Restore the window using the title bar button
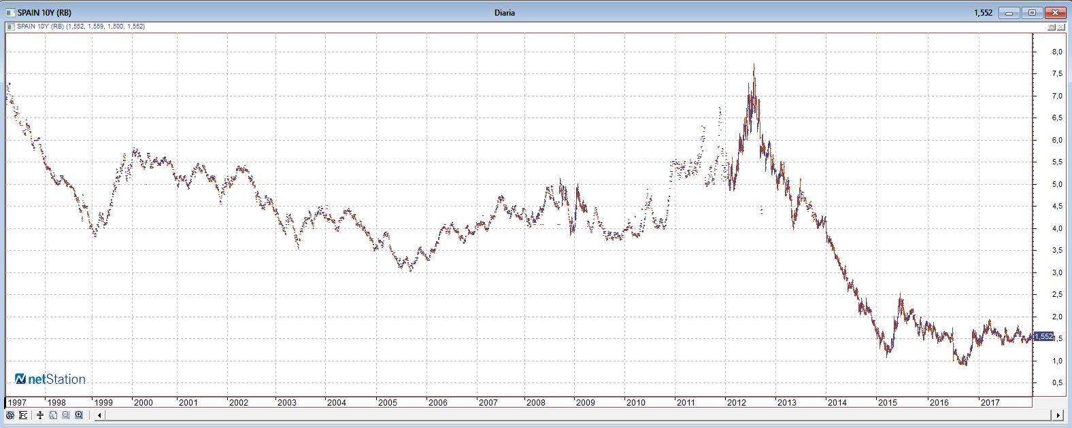 pos(1032,12)
